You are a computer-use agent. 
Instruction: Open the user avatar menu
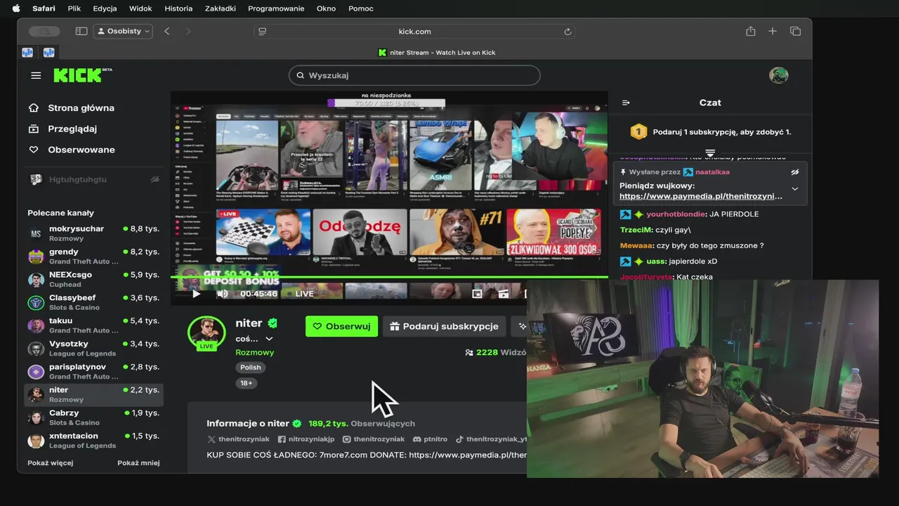point(778,75)
